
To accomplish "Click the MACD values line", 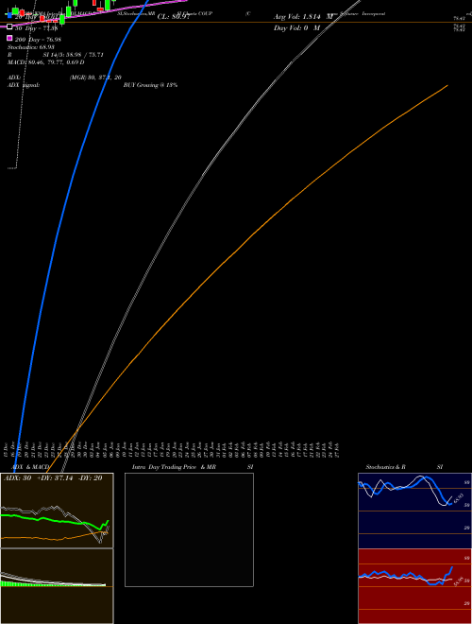I will pyautogui.click(x=46, y=62).
